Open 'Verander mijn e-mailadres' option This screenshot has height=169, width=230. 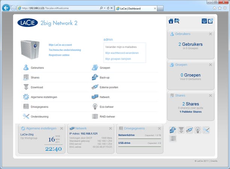click(x=121, y=47)
